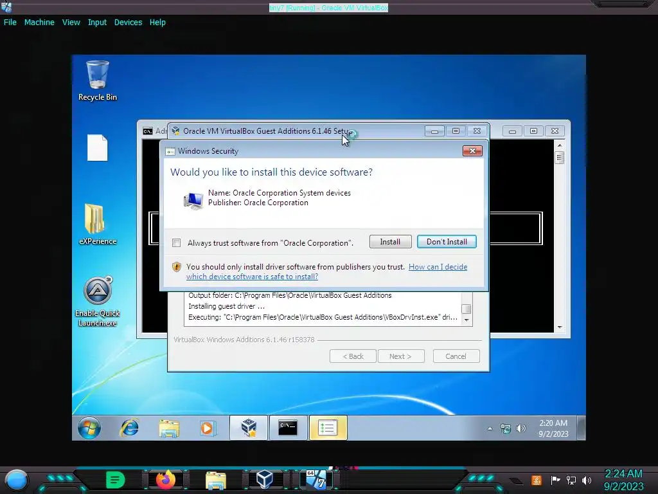Launch Firefox from host taskbar
This screenshot has width=658, height=494.
pos(165,480)
